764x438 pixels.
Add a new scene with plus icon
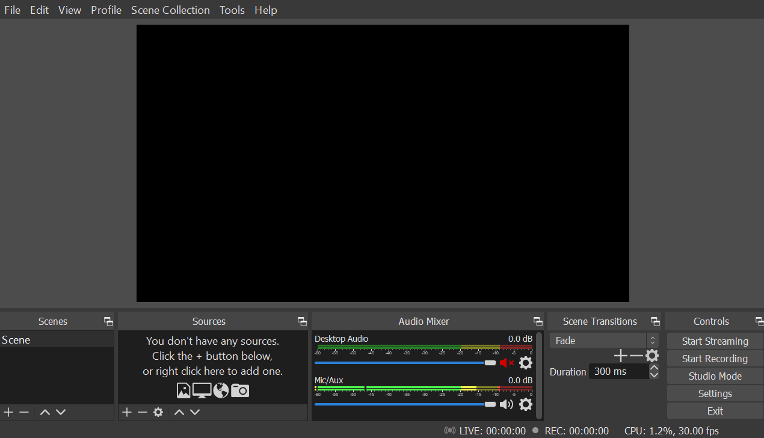click(x=8, y=412)
